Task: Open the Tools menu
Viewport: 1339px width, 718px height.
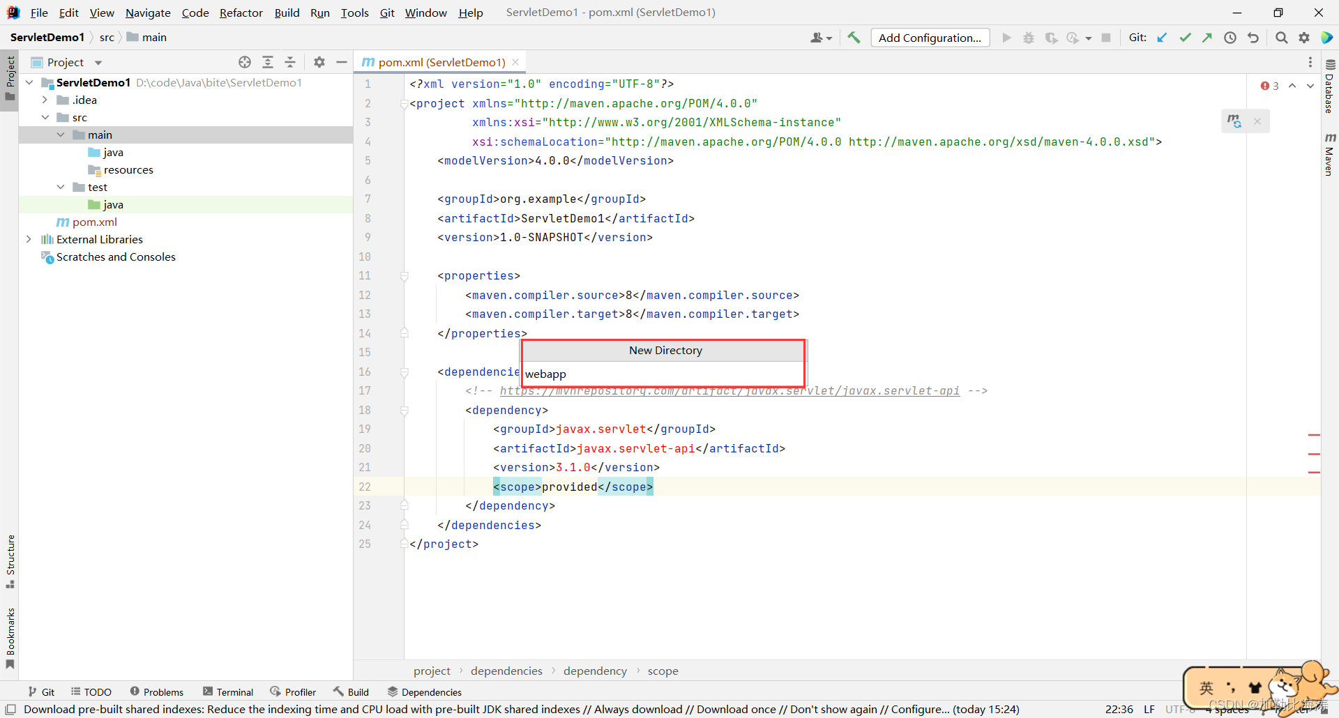Action: pos(354,13)
